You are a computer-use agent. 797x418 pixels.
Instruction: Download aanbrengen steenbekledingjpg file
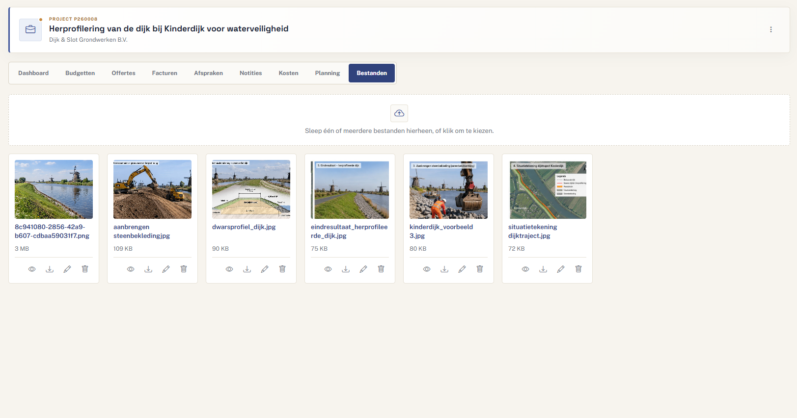pyautogui.click(x=148, y=269)
